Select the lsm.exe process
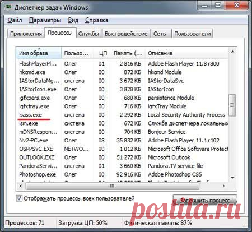This screenshot has height=232, width=252. (x=122, y=123)
